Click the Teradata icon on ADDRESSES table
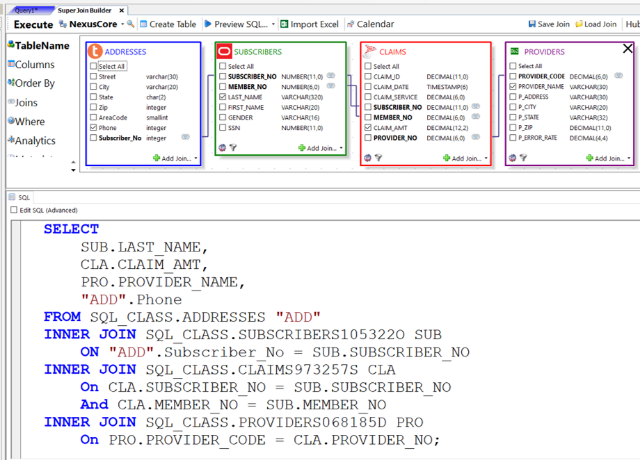This screenshot has width=640, height=460. click(x=95, y=51)
